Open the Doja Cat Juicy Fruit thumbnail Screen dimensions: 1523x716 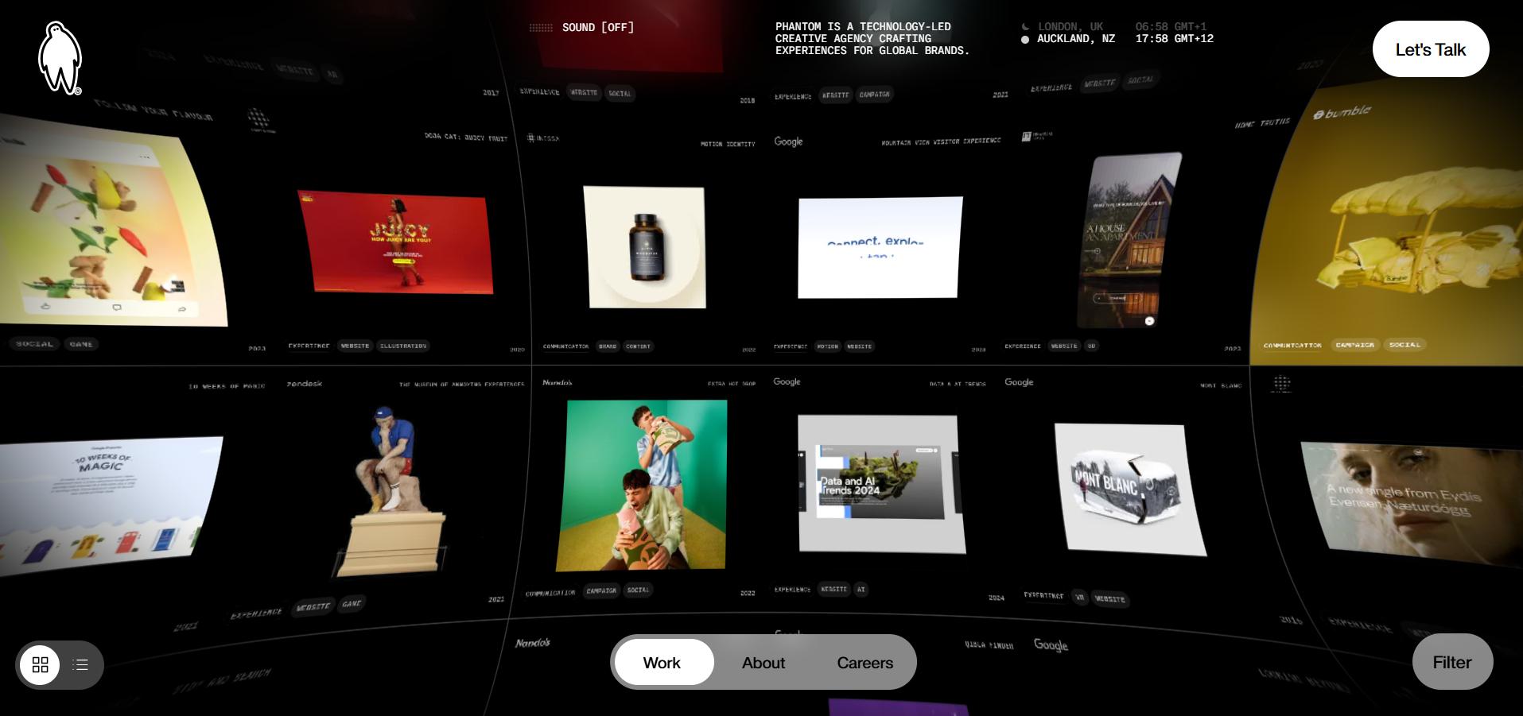tap(395, 242)
